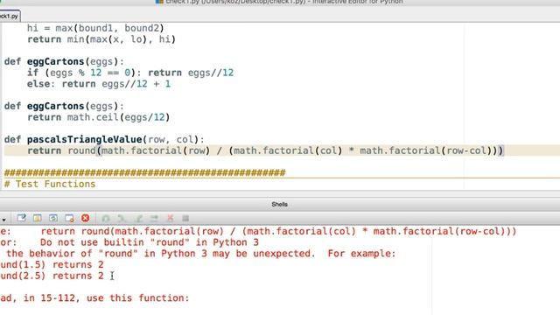Image resolution: width=560 pixels, height=315 pixels.
Task: Click the 'else: return eggs//12 + 1' line
Action: pyautogui.click(x=99, y=84)
